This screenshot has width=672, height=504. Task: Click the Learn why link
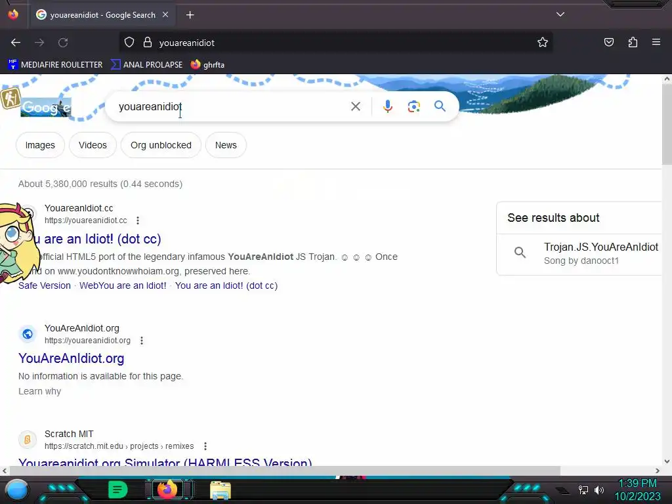pyautogui.click(x=40, y=391)
